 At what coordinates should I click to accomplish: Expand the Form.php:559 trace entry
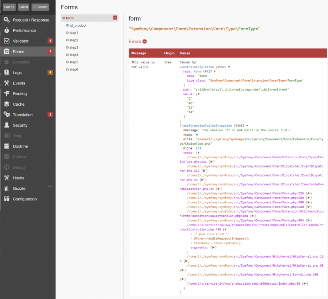tap(309, 193)
